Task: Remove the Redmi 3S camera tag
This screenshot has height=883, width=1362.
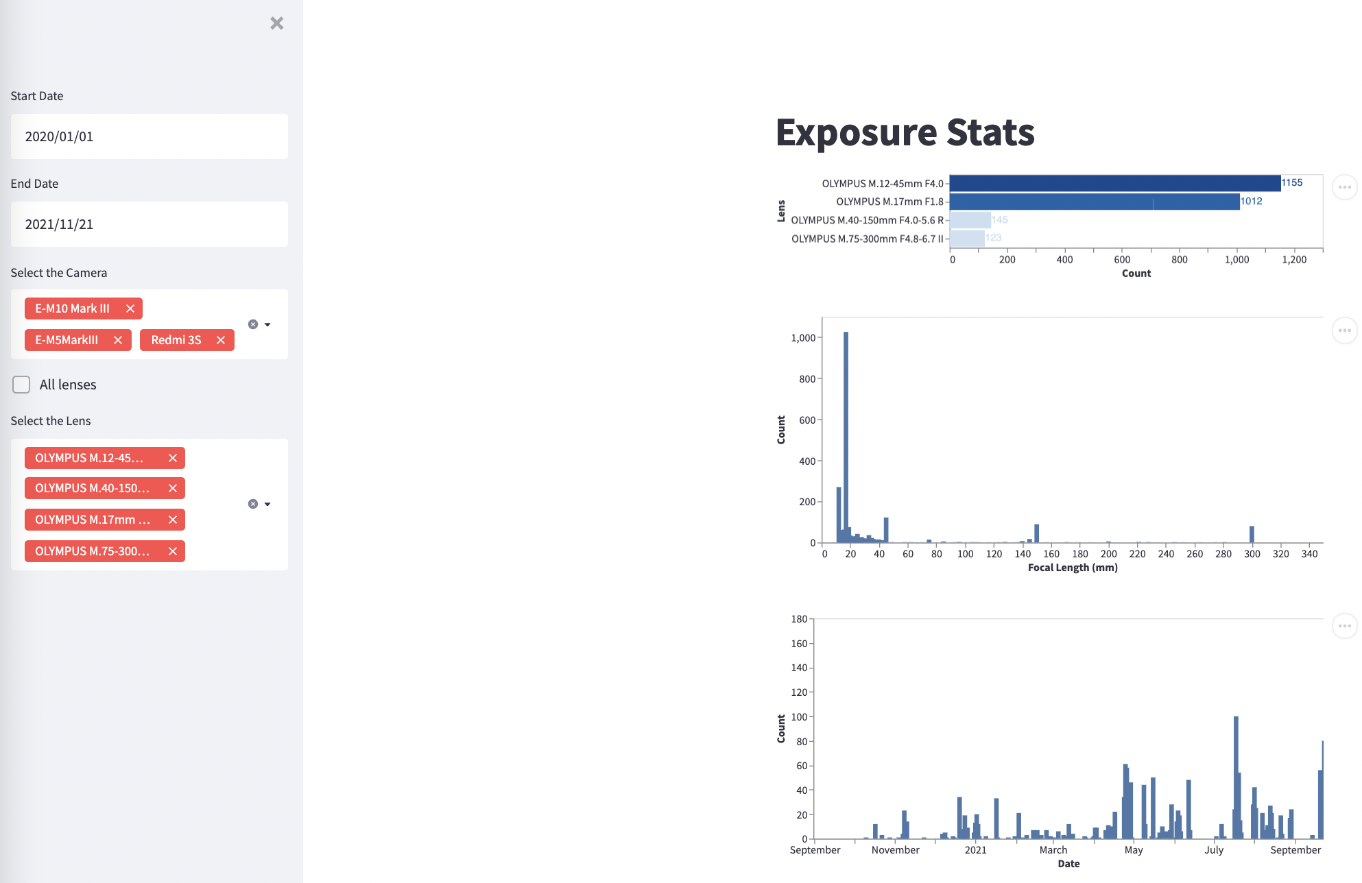Action: pos(221,340)
